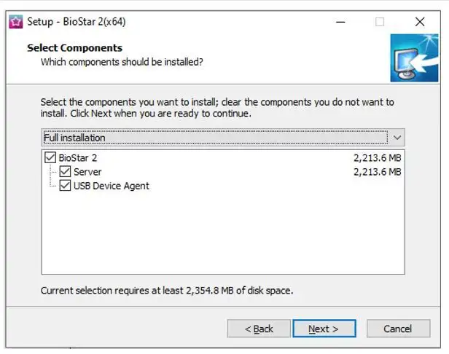Minimize the BioStar 2 setup window

tap(340, 22)
